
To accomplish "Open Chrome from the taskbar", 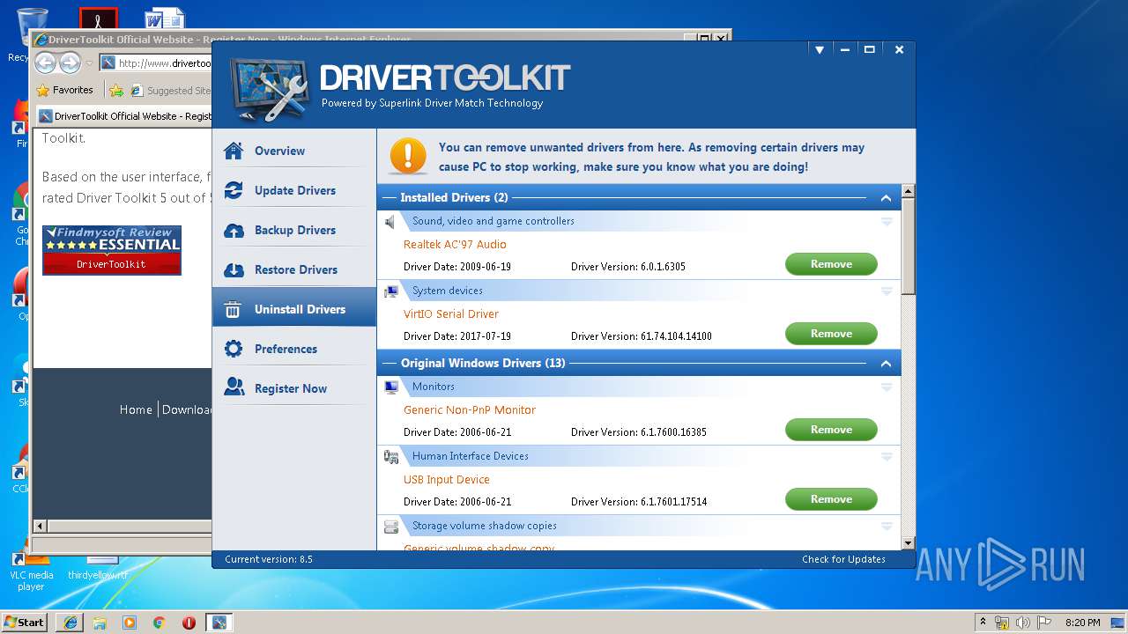I will pyautogui.click(x=159, y=623).
